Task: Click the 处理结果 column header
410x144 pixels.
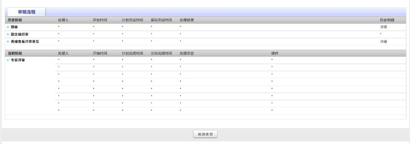Action: tap(187, 20)
